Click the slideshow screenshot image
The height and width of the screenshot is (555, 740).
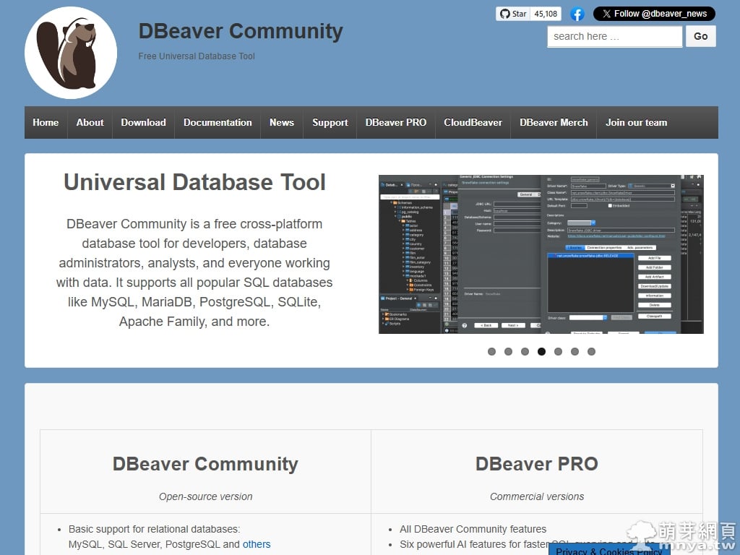coord(541,254)
